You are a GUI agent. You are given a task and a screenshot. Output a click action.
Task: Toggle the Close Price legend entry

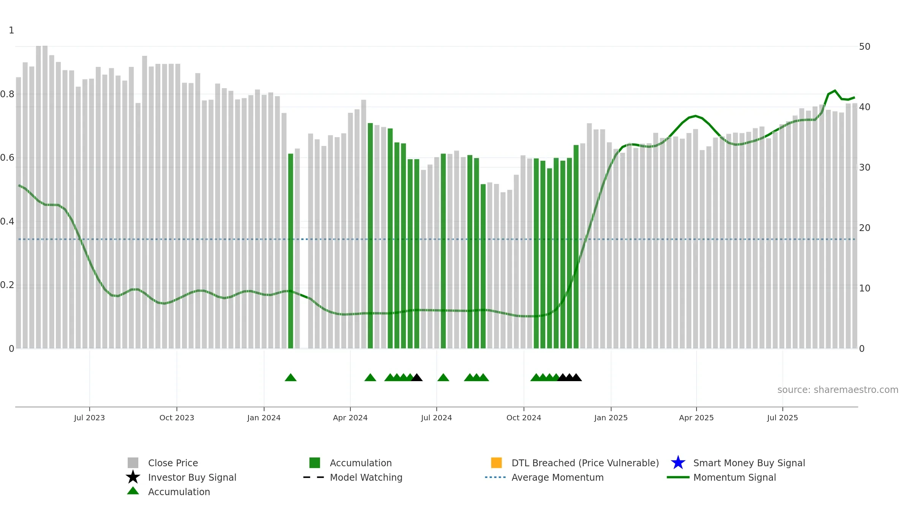163,463
